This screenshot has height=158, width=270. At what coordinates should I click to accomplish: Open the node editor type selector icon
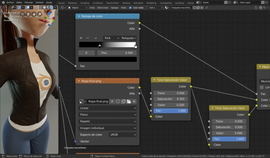point(63,8)
